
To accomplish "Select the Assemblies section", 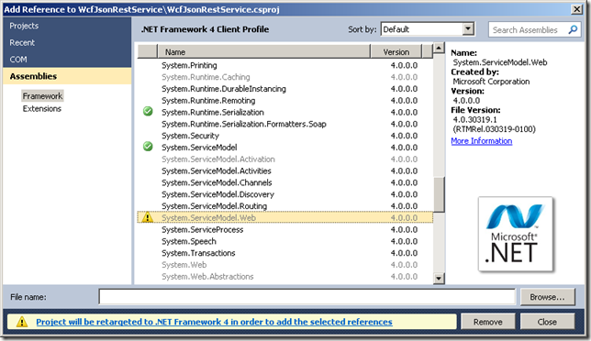I will [x=67, y=76].
